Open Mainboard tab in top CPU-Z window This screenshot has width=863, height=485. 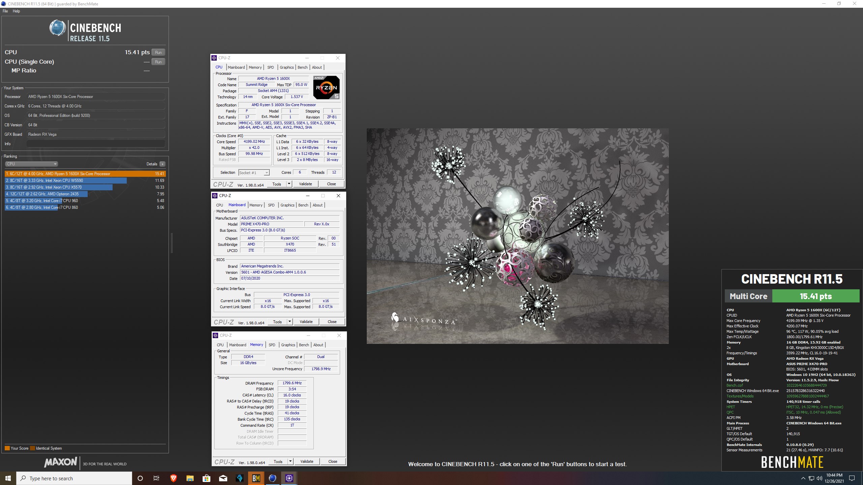point(236,67)
